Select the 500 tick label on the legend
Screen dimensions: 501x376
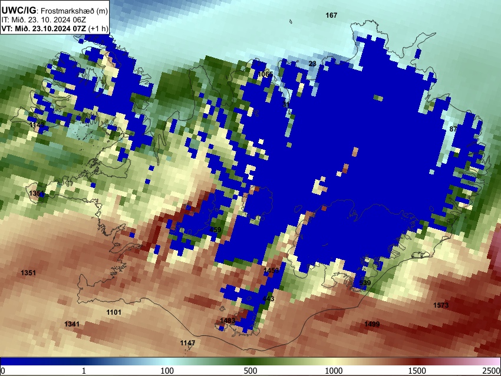point(250,371)
